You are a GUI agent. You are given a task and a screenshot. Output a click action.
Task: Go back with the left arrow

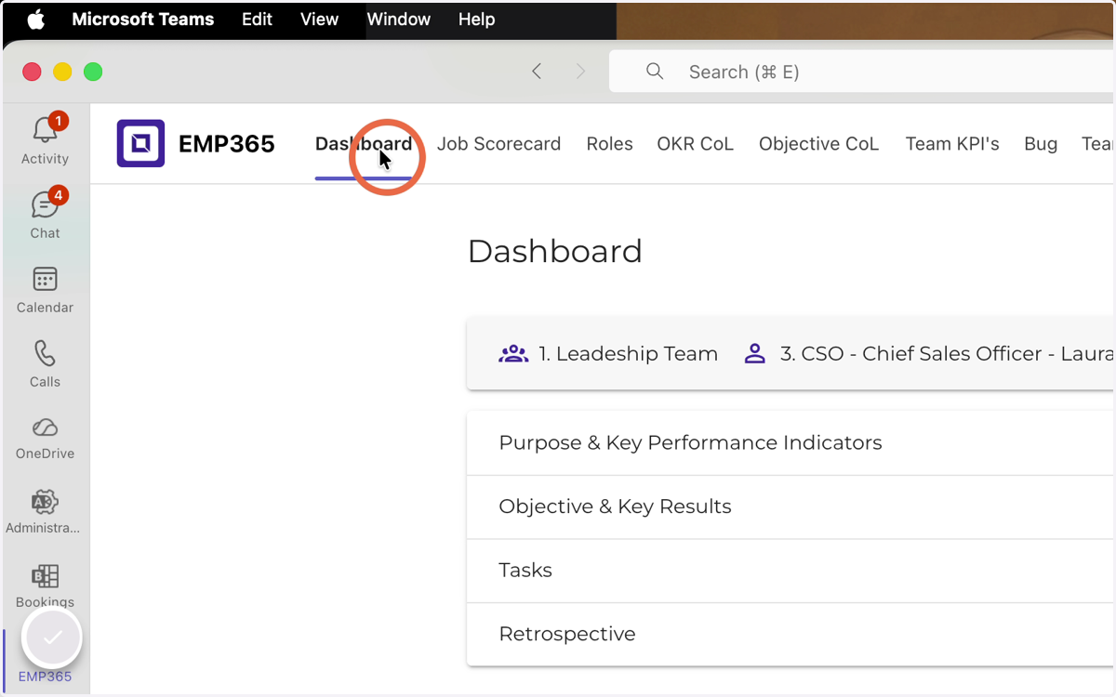(537, 72)
